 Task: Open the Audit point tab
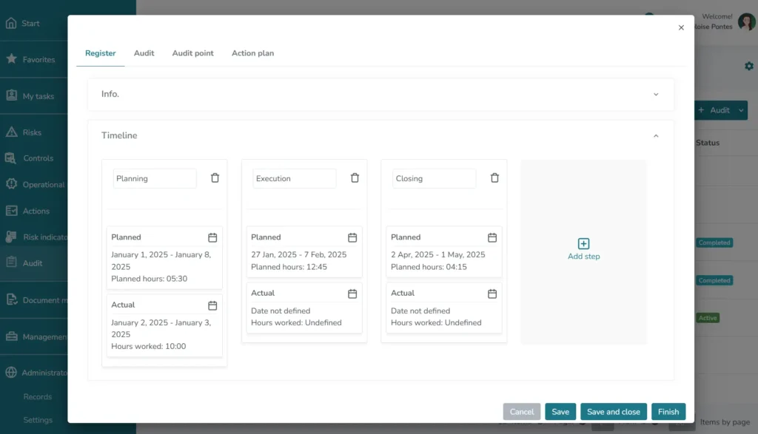tap(192, 53)
